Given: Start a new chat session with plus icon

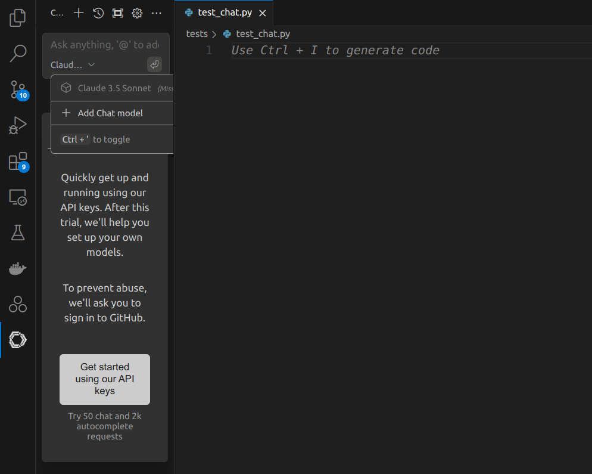Looking at the screenshot, I should pos(79,13).
